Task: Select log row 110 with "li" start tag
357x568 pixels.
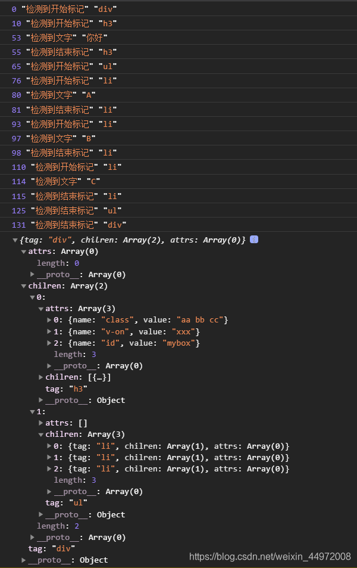Action: [x=178, y=167]
